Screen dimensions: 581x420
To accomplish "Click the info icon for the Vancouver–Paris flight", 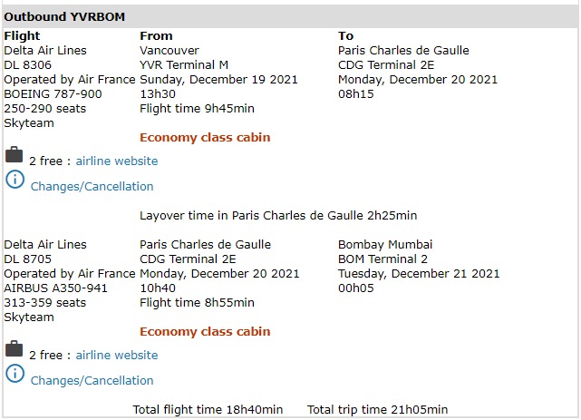I will coord(14,180).
